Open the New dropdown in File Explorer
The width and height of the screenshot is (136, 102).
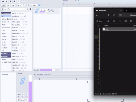[99, 21]
